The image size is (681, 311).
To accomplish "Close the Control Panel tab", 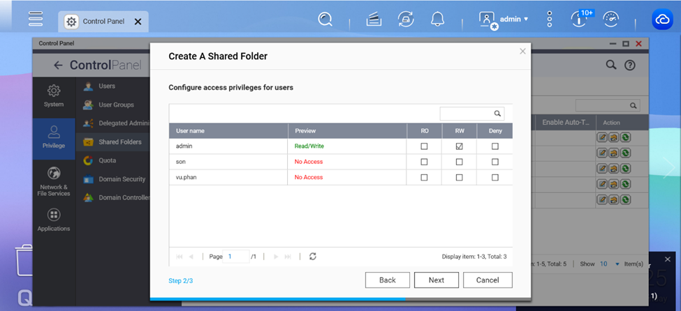I will pyautogui.click(x=138, y=22).
